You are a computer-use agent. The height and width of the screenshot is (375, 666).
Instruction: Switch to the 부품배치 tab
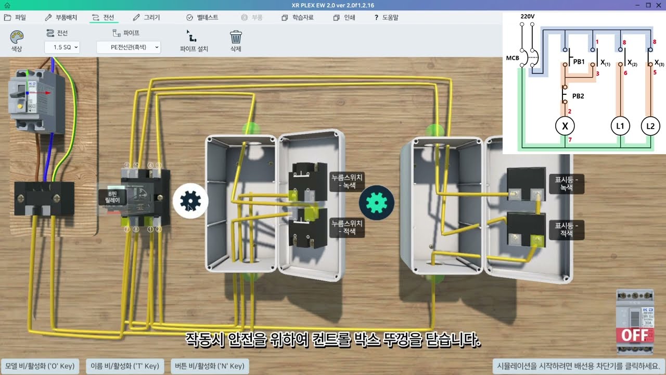[x=61, y=17]
